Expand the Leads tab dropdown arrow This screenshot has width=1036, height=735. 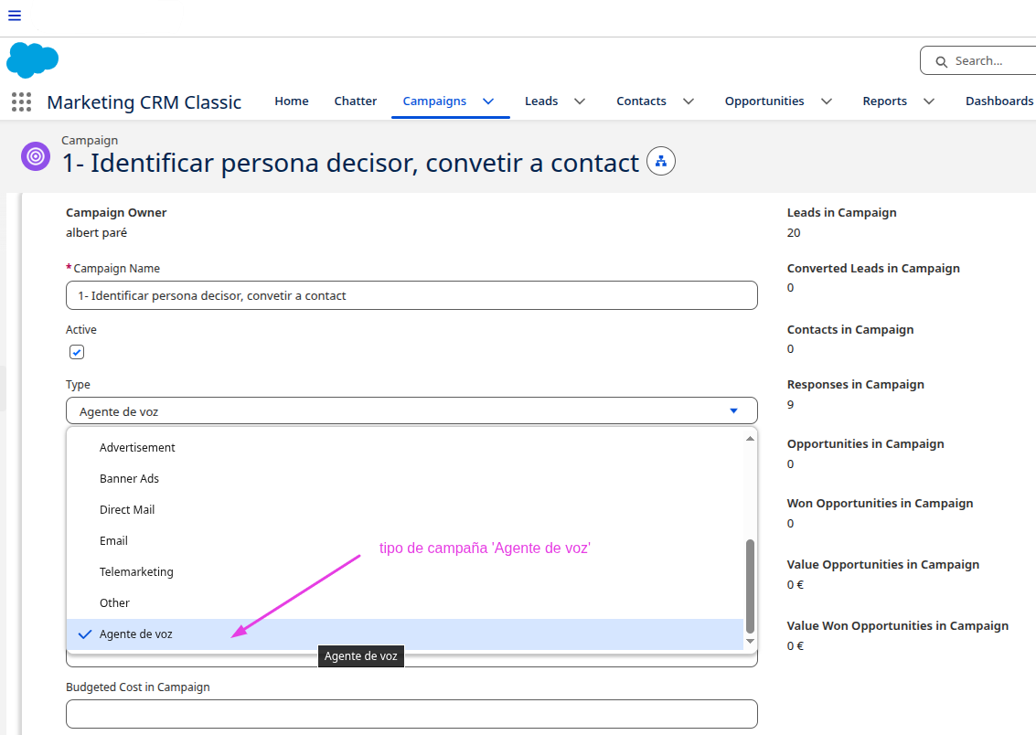click(x=580, y=101)
